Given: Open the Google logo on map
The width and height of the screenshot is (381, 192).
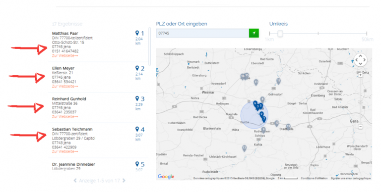Looking at the screenshot, I should click(x=166, y=177).
